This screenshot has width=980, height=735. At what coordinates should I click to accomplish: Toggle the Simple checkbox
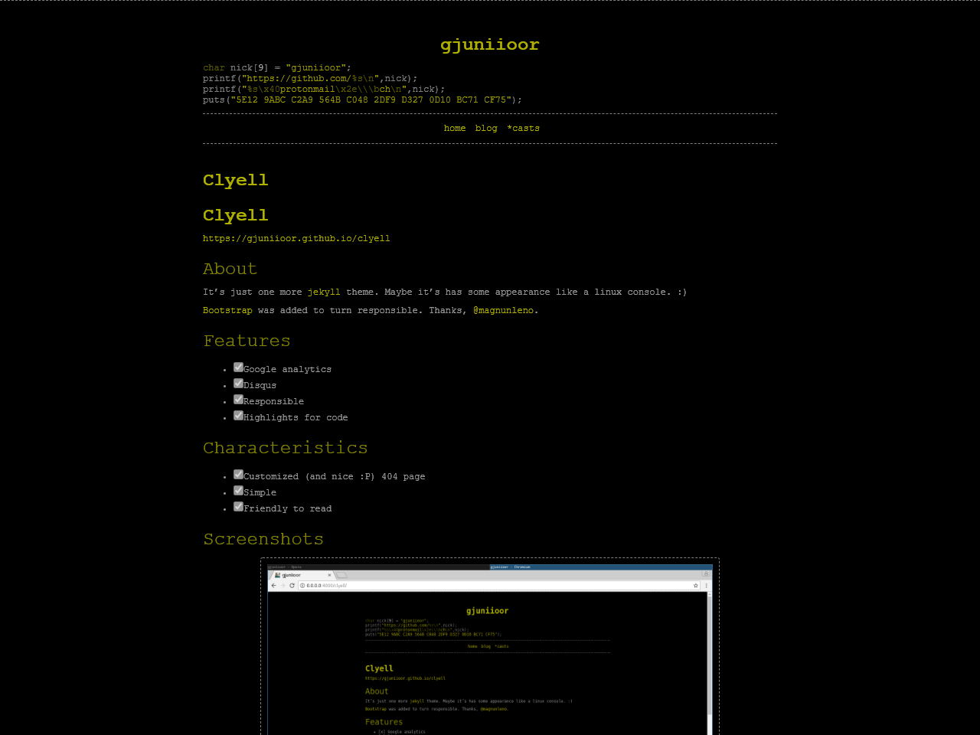click(x=238, y=491)
